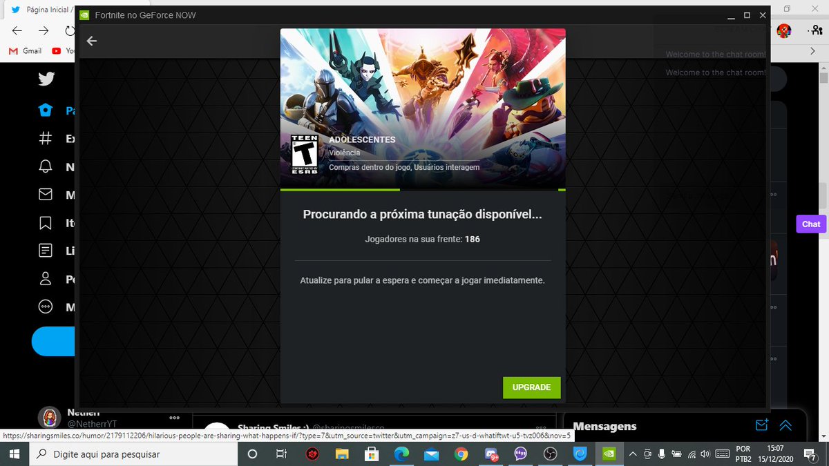Click the battery tray icon
Viewport: 829px width, 466px height.
point(676,454)
